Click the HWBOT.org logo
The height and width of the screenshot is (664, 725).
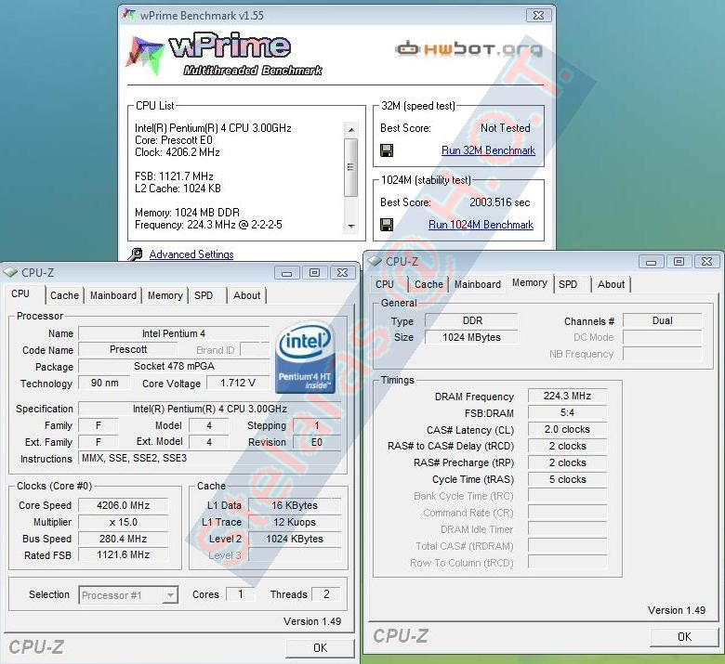pyautogui.click(x=468, y=48)
